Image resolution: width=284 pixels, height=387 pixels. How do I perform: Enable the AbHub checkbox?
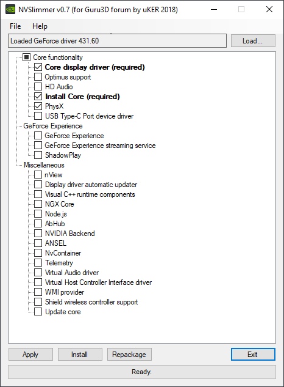click(38, 224)
